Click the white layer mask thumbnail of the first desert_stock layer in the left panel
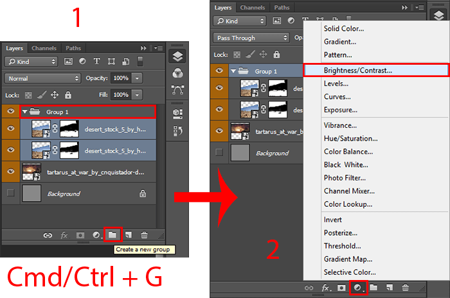 [x=67, y=129]
